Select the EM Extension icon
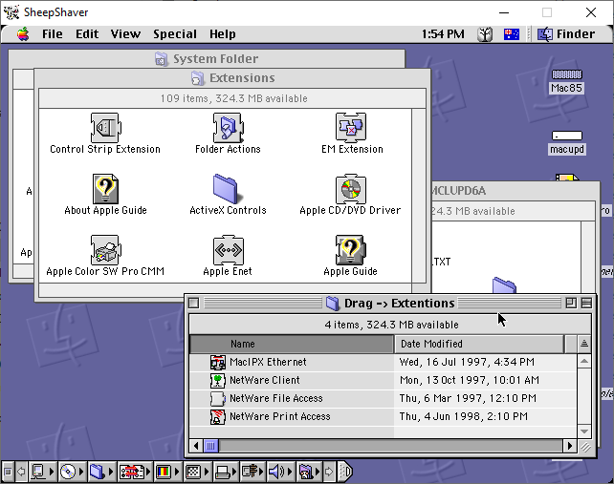This screenshot has width=614, height=484. click(x=351, y=128)
